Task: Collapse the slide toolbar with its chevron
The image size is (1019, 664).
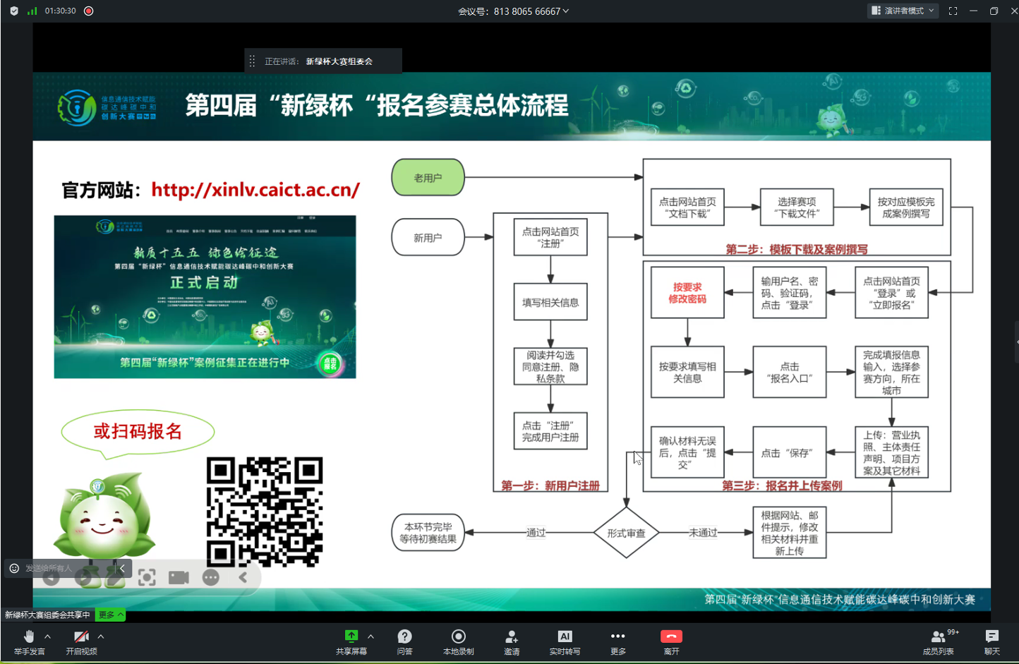Action: pos(243,578)
